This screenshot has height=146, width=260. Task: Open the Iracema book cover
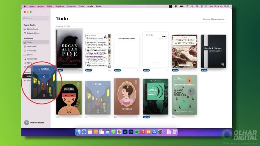coord(69,98)
